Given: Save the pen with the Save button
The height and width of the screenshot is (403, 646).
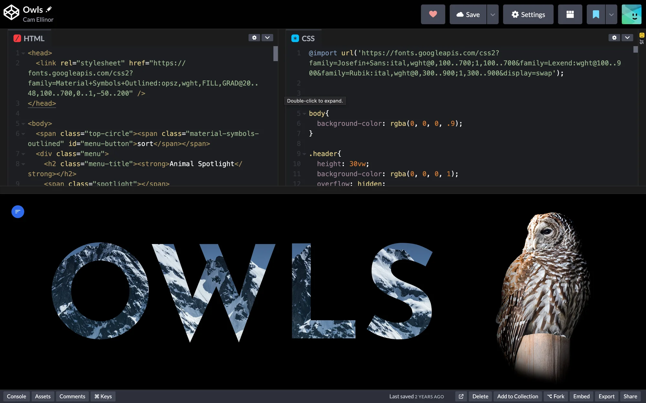Looking at the screenshot, I should [x=468, y=15].
